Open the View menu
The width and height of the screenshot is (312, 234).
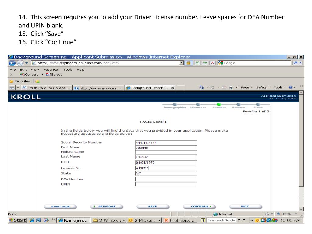pyautogui.click(x=35, y=70)
